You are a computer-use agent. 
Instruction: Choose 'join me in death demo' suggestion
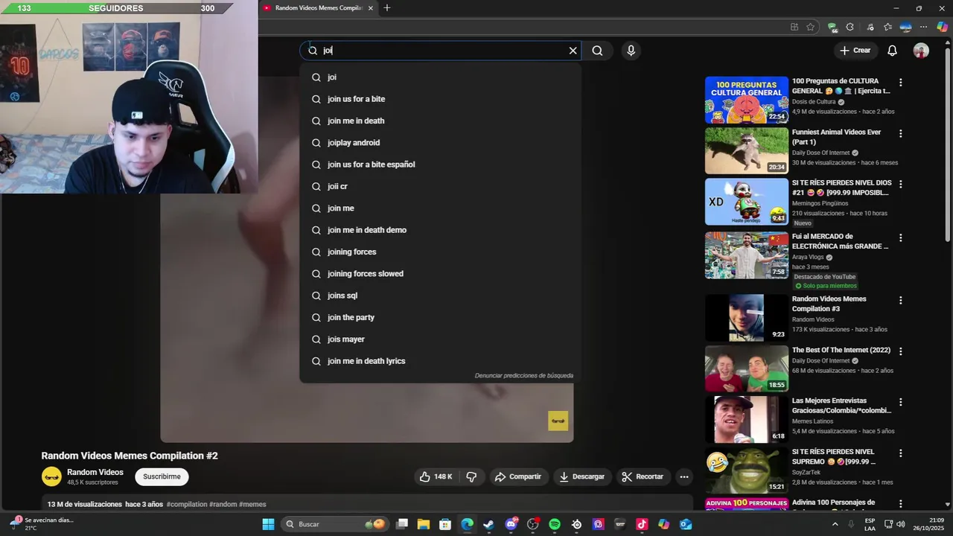441,230
